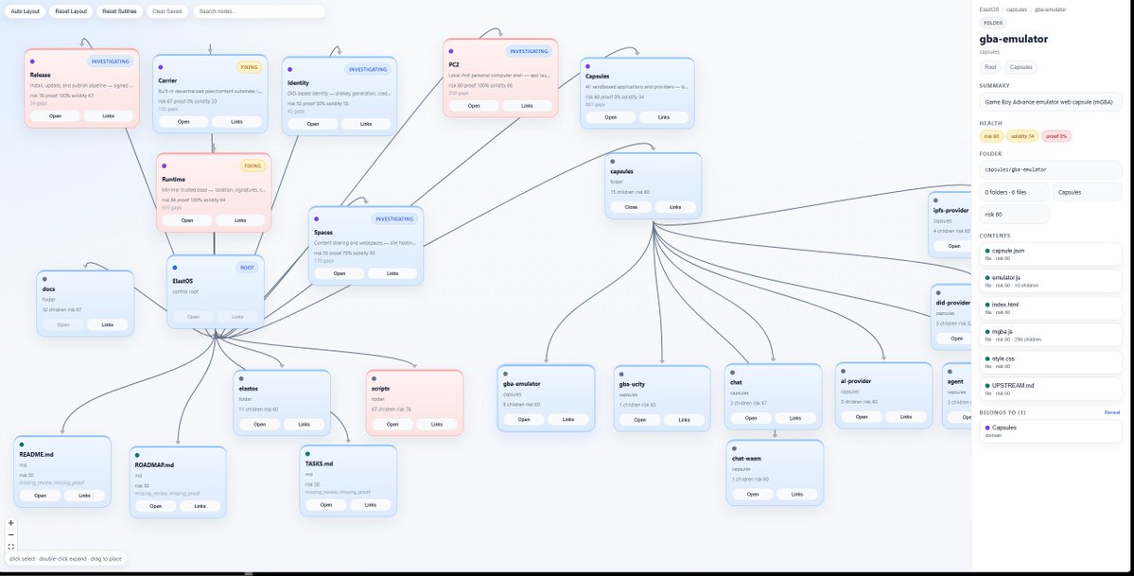Click the solidity 34 health pill
1134x576 pixels.
pos(1021,136)
